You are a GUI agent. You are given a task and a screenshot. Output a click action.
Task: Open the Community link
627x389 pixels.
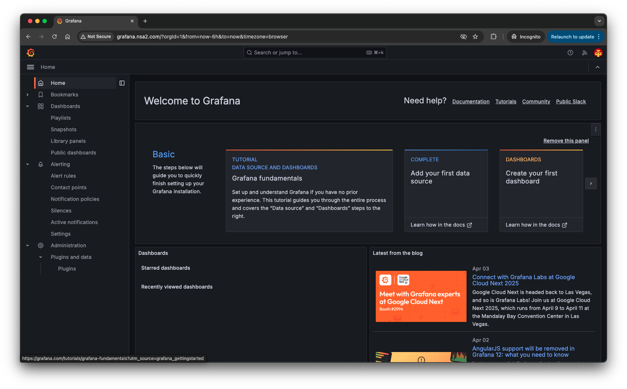coord(536,102)
